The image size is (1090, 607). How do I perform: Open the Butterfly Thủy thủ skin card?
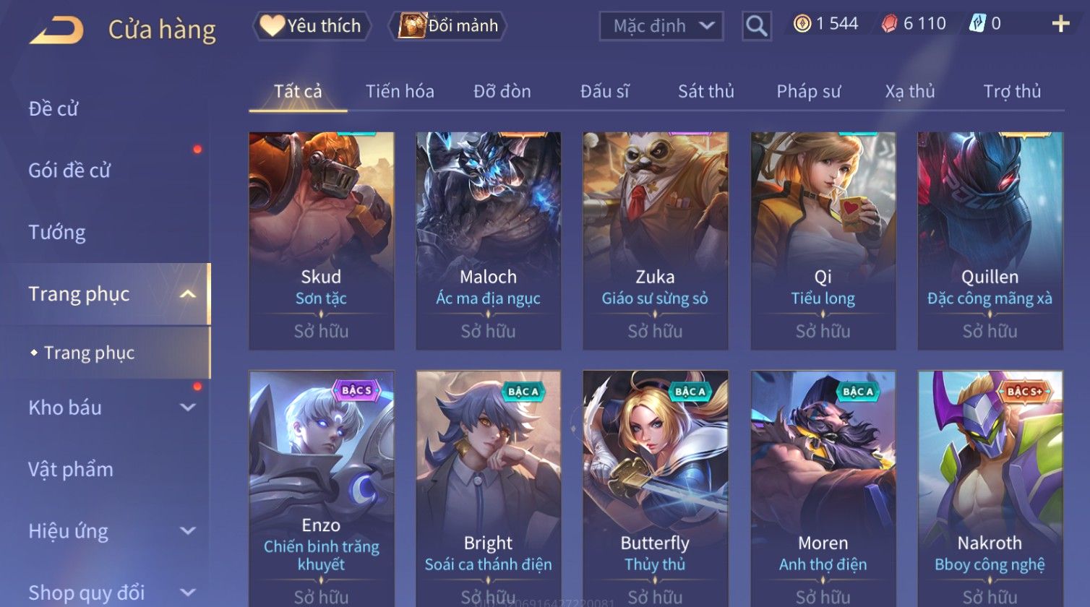pos(655,488)
